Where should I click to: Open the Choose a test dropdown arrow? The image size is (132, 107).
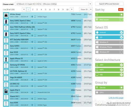click(x=90, y=4)
